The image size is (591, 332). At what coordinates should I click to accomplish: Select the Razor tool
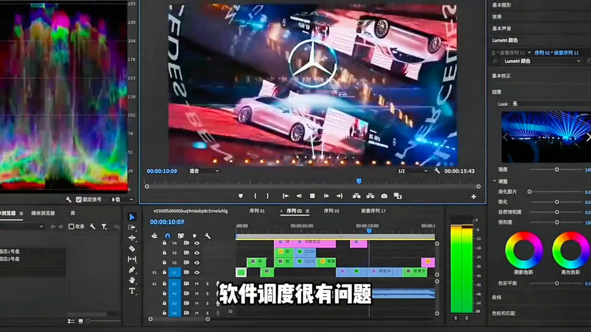click(132, 249)
